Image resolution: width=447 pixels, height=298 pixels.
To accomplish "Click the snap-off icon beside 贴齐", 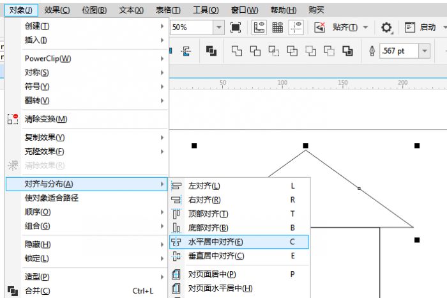I will click(x=319, y=27).
